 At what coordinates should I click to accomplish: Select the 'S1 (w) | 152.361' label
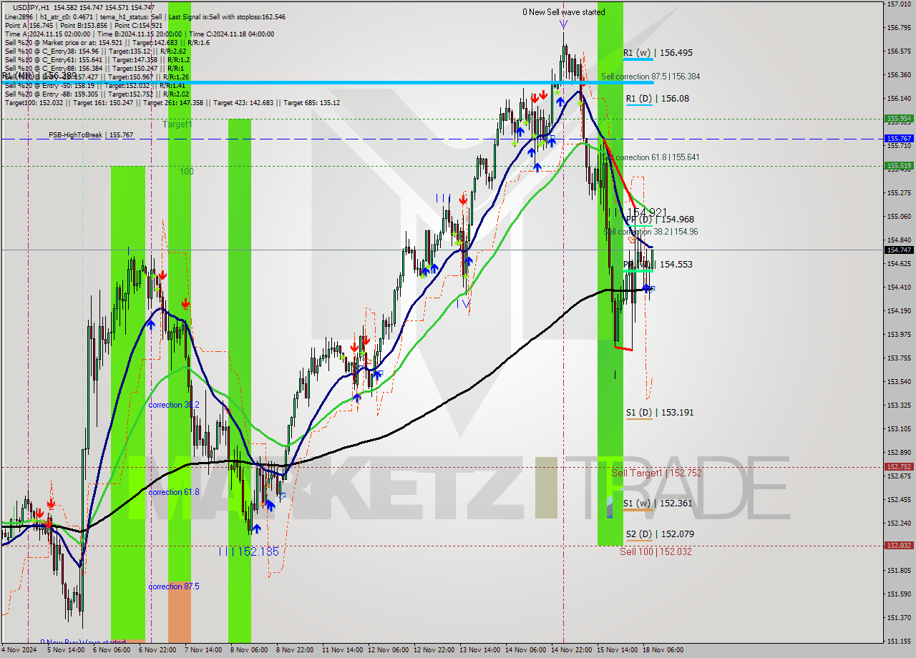[x=657, y=504]
